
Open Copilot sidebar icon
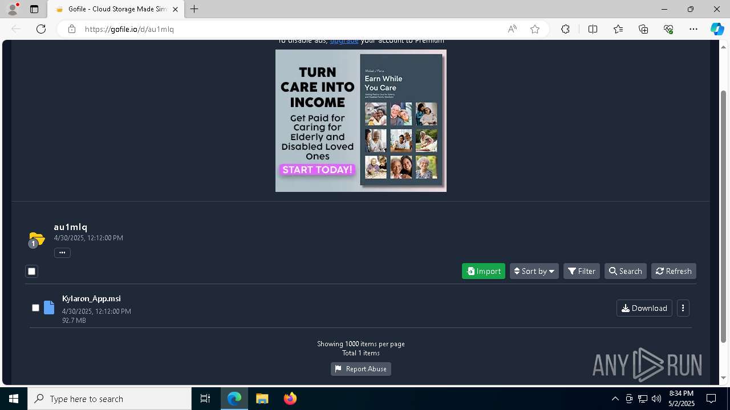(717, 29)
